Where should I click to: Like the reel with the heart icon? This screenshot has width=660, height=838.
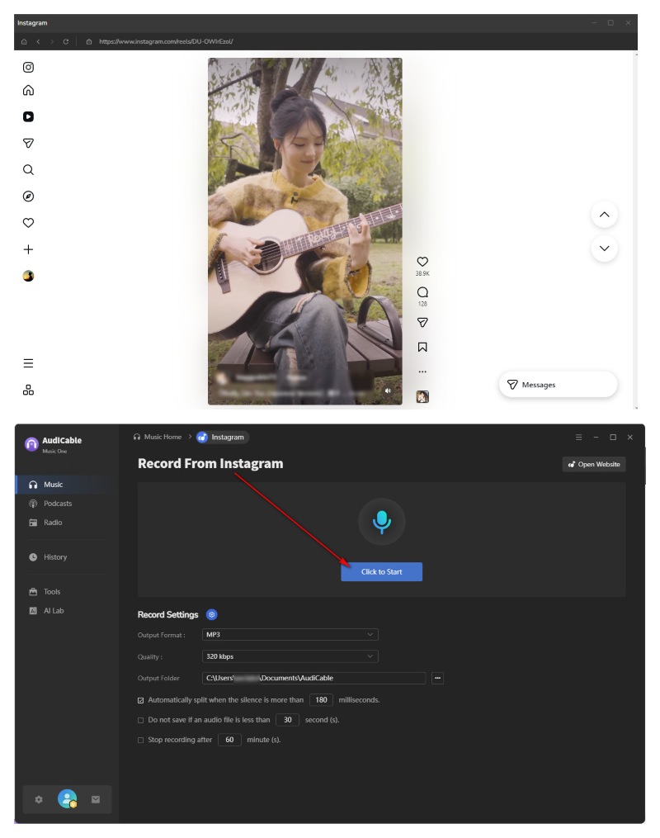click(422, 262)
